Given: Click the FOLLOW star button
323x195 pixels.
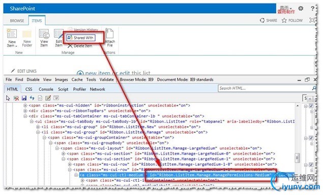Looking at the screenshot, I should point(292,20).
